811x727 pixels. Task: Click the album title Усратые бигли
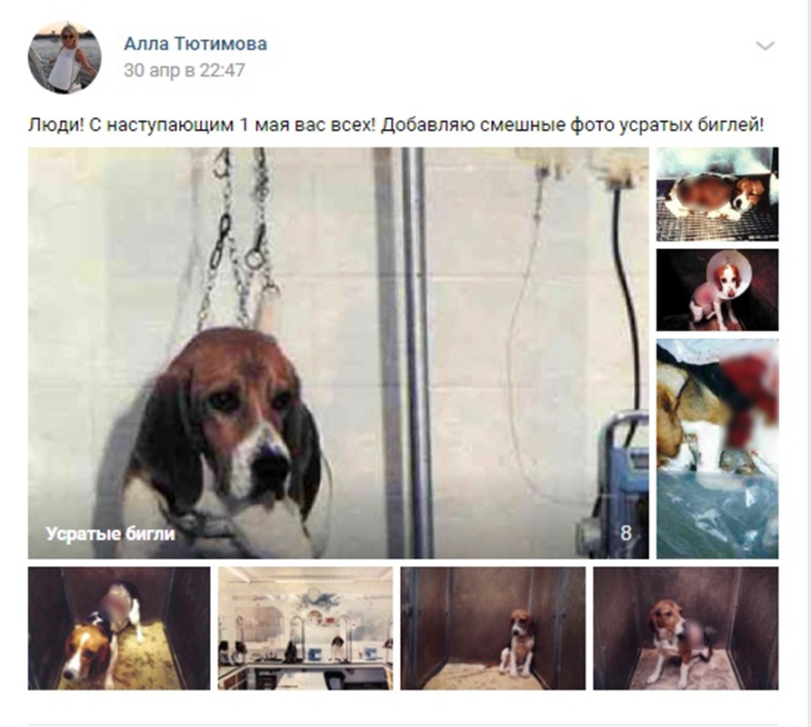(110, 533)
